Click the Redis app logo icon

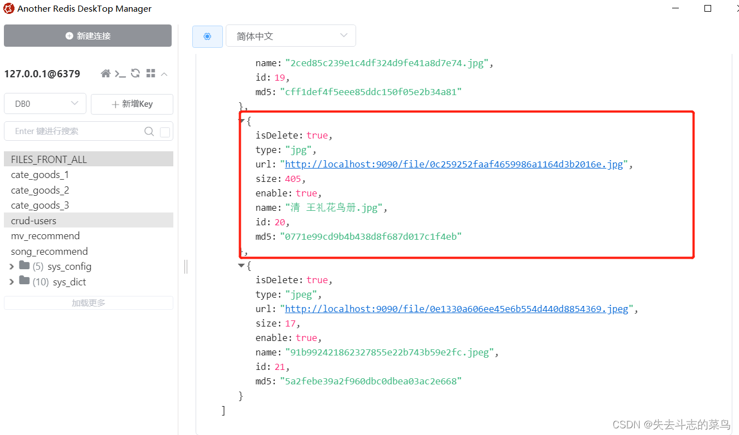[x=9, y=8]
